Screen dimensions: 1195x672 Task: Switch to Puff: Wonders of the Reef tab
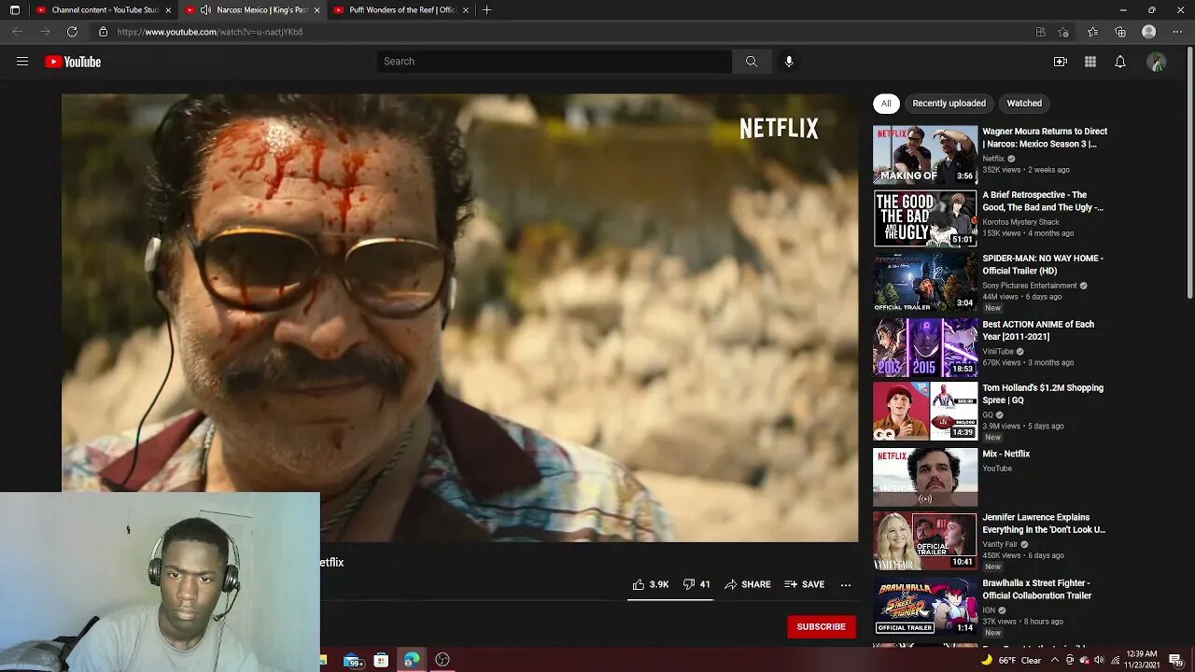click(401, 10)
